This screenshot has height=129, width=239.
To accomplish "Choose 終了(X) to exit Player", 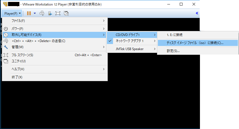I will pos(55,77).
